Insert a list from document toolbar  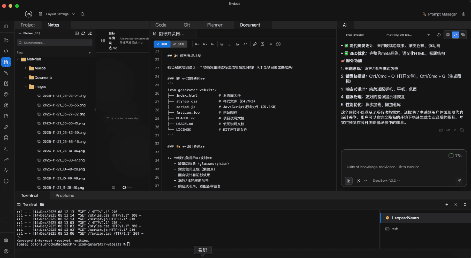(x=270, y=44)
